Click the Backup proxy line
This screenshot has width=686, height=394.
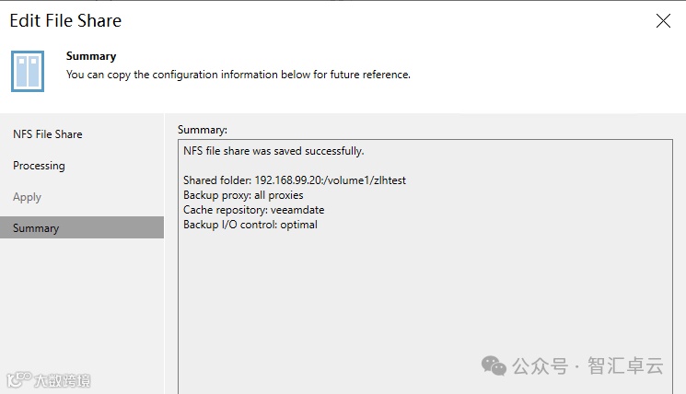click(x=243, y=195)
